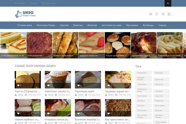186x124 pixels.
Task: Click author icon under Торт на 23 февраля
Action: 16,95
